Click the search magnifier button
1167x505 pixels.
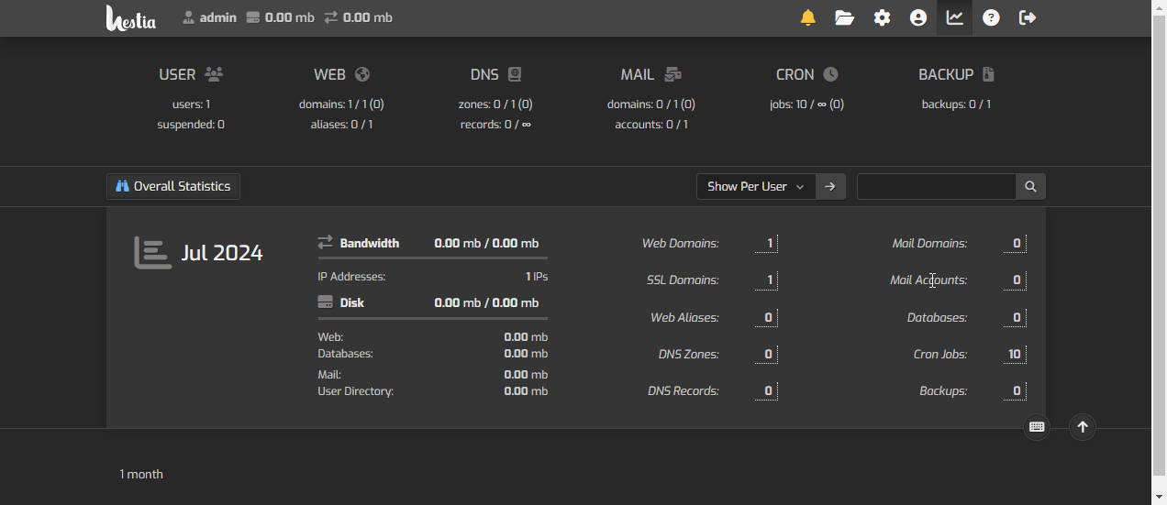(1030, 186)
